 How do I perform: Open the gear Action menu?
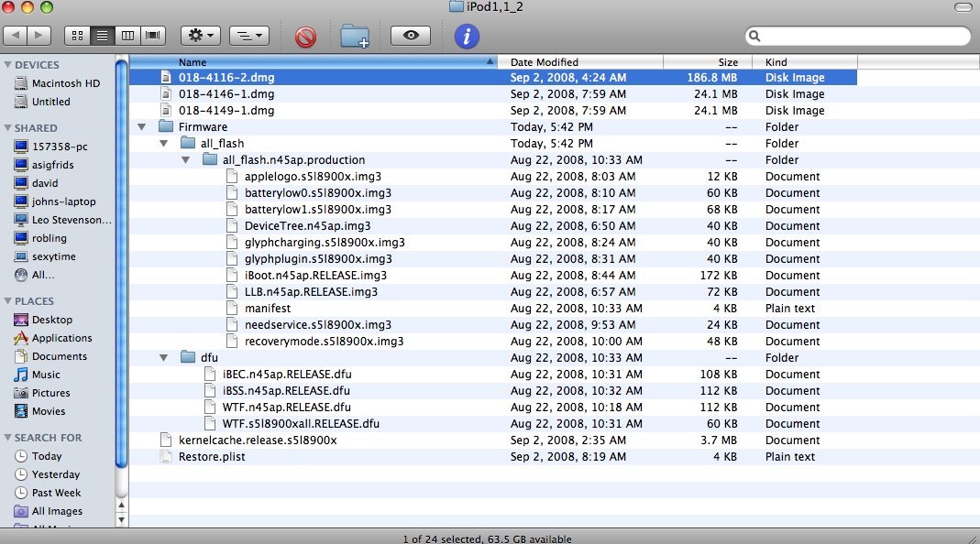click(201, 36)
